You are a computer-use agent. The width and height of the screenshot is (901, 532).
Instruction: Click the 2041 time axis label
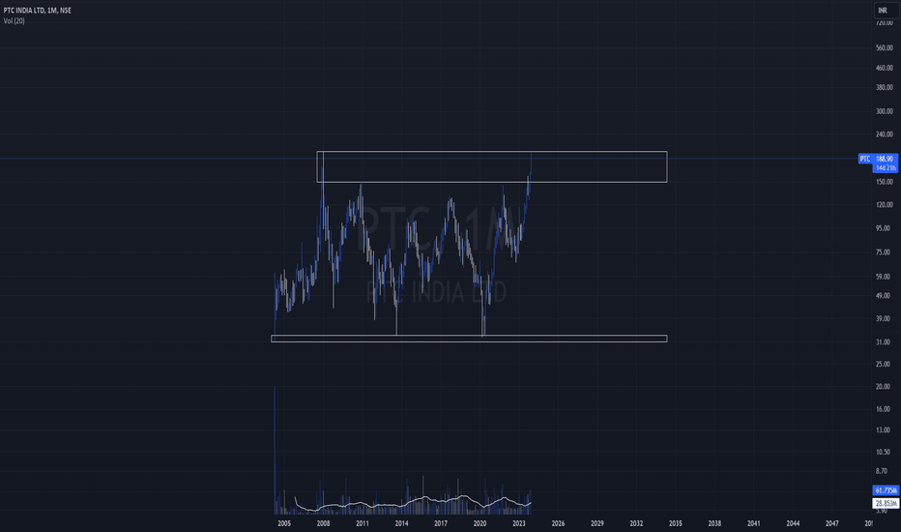coord(753,523)
